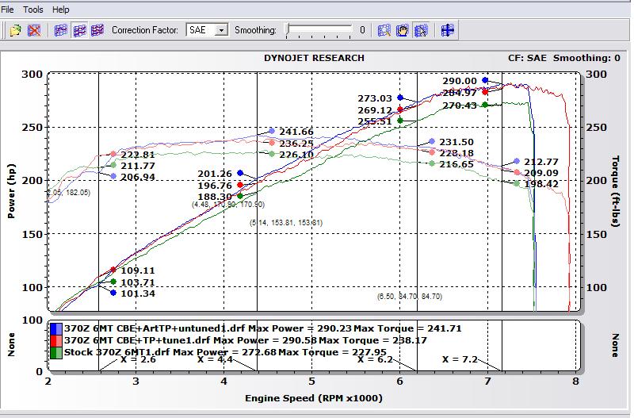Click the red marker dot at 284.97
The image size is (634, 418).
(485, 92)
